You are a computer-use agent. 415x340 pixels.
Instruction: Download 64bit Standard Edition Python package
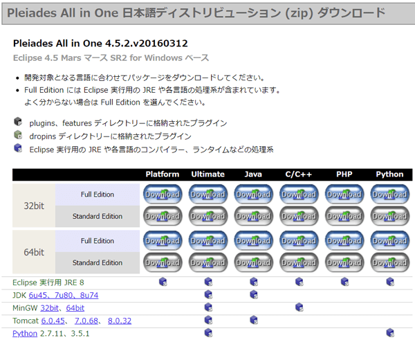pyautogui.click(x=390, y=262)
